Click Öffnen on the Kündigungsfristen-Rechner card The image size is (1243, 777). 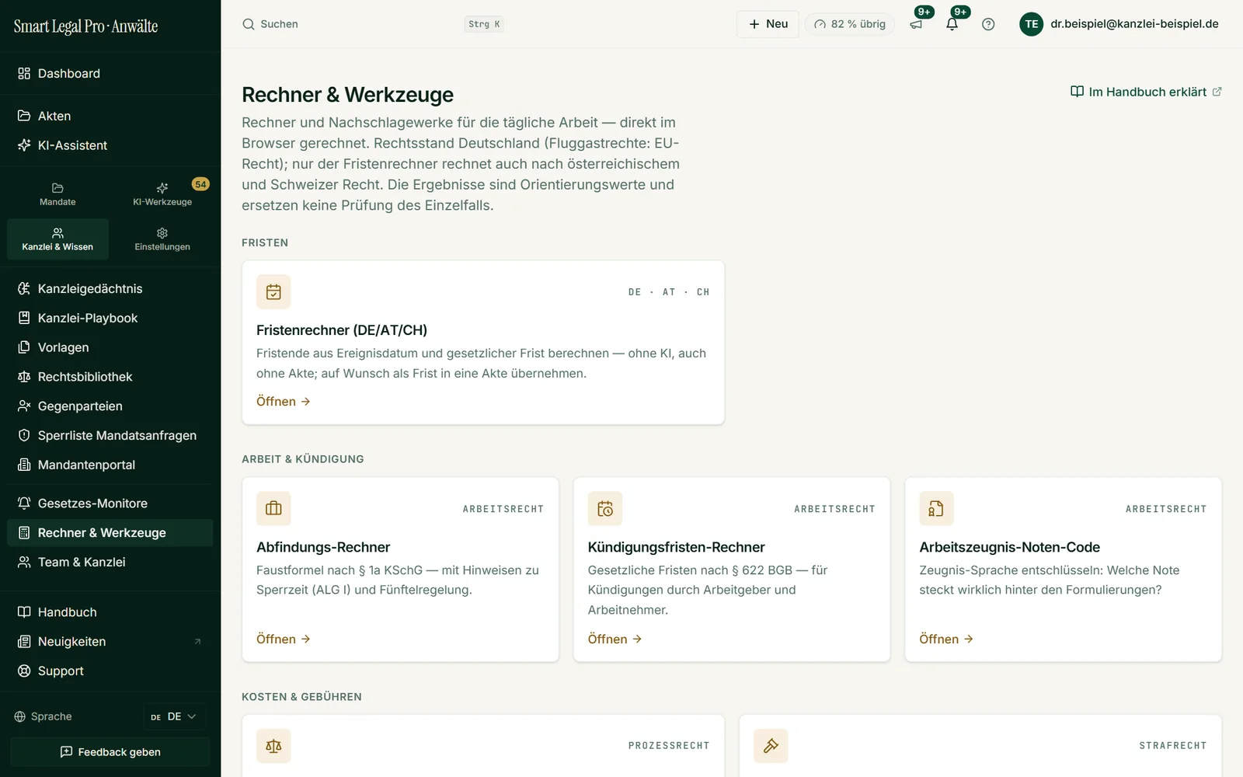615,639
